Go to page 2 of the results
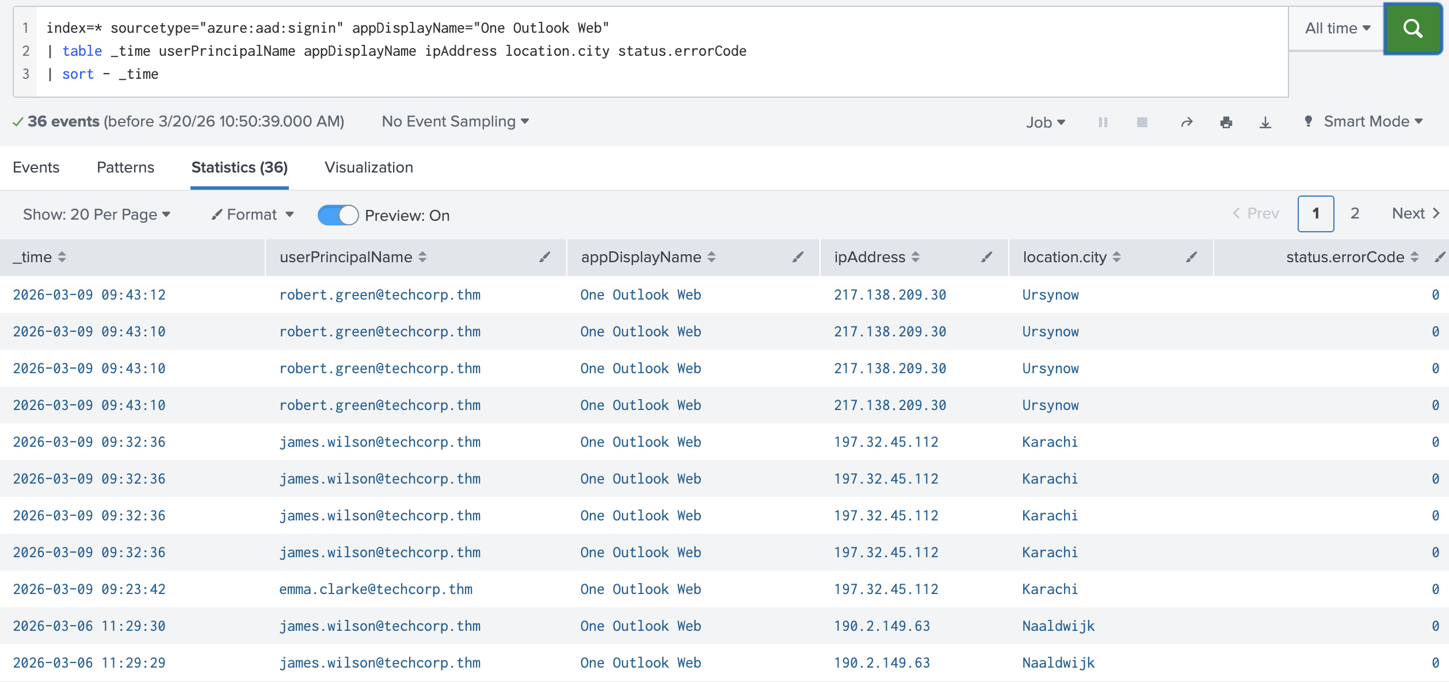 (x=1355, y=213)
